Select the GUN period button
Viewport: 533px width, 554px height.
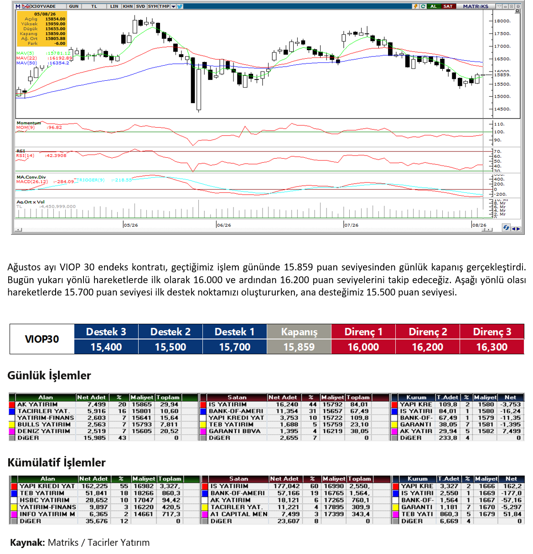click(74, 6)
